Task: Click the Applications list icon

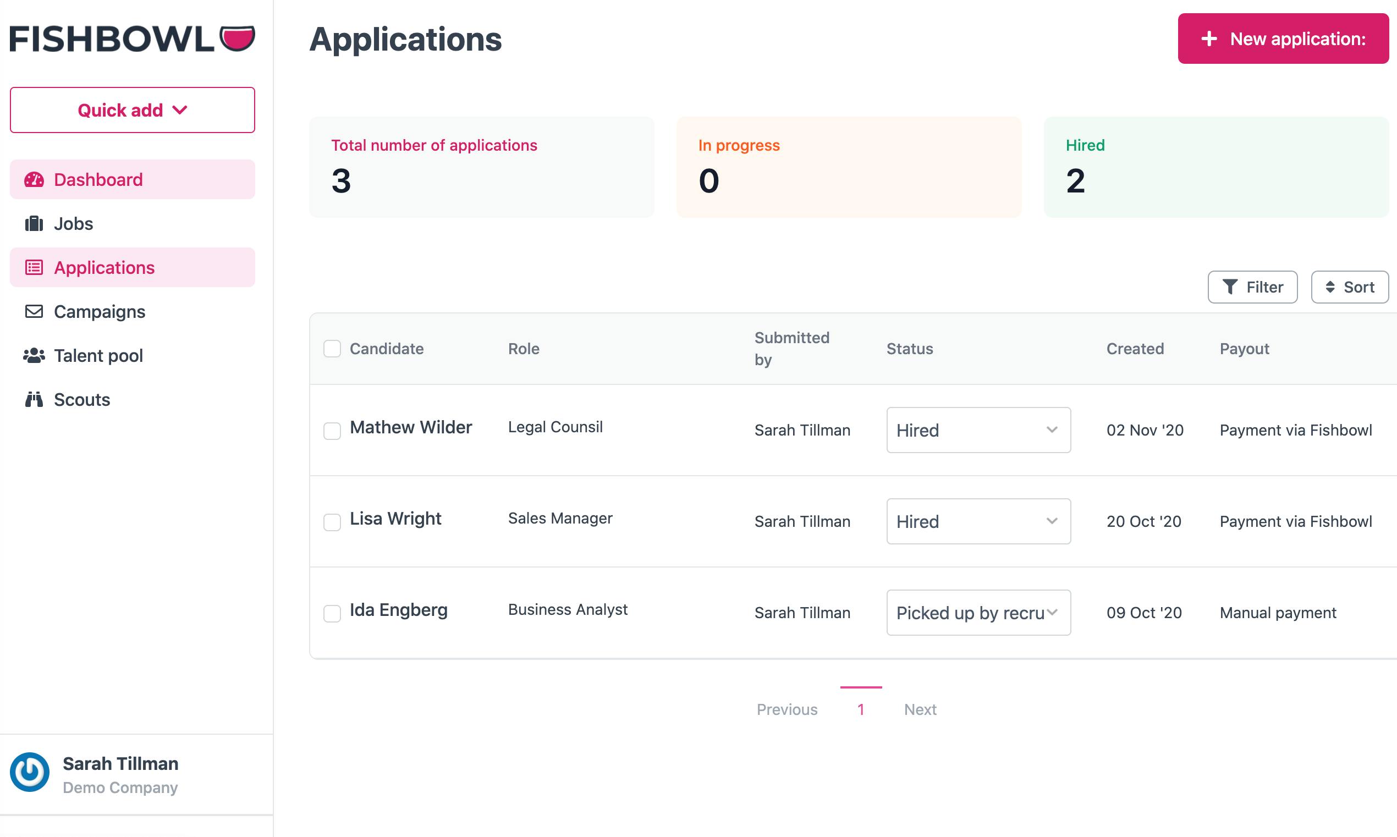Action: click(34, 267)
